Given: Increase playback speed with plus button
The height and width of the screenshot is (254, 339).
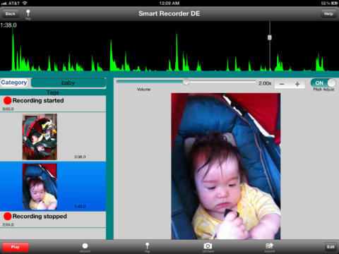Looking at the screenshot, I should pyautogui.click(x=297, y=84).
